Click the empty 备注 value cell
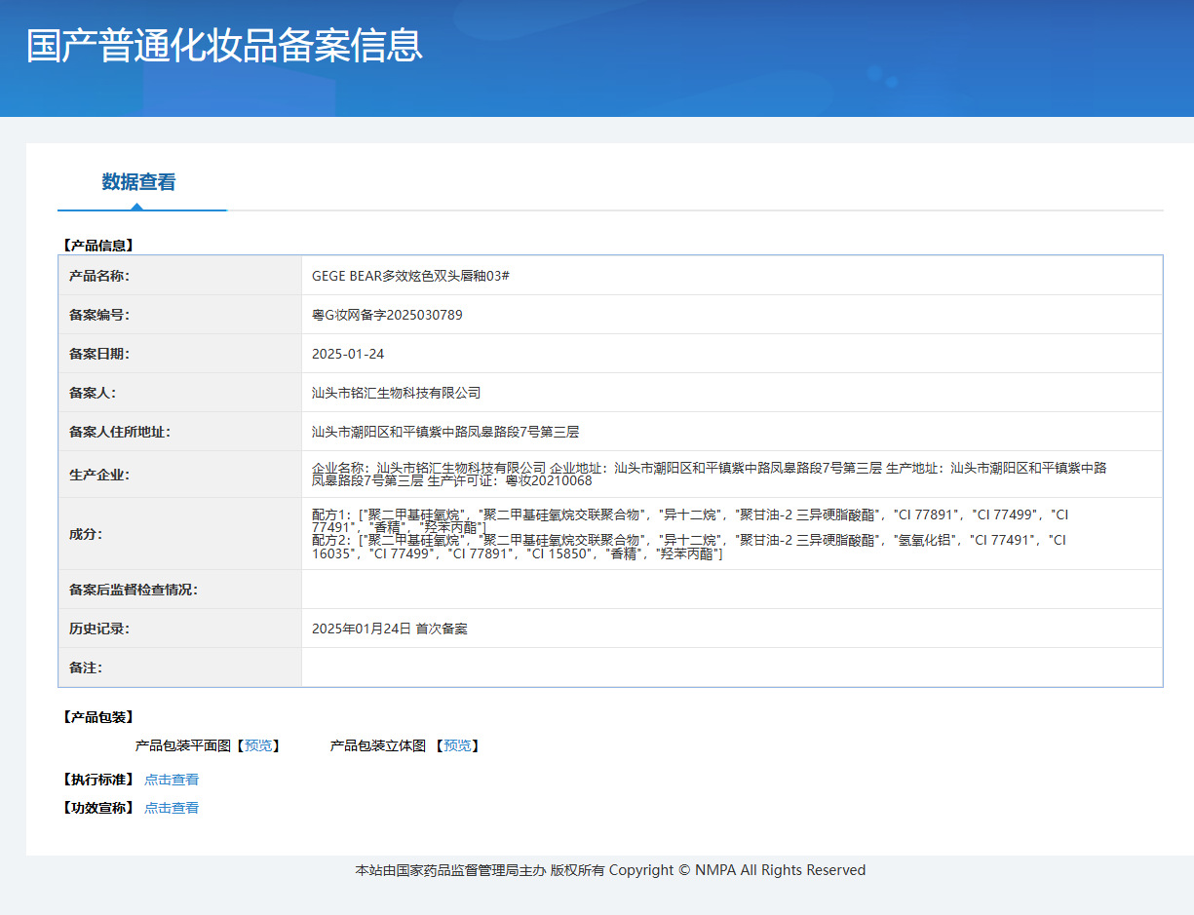 pos(731,667)
